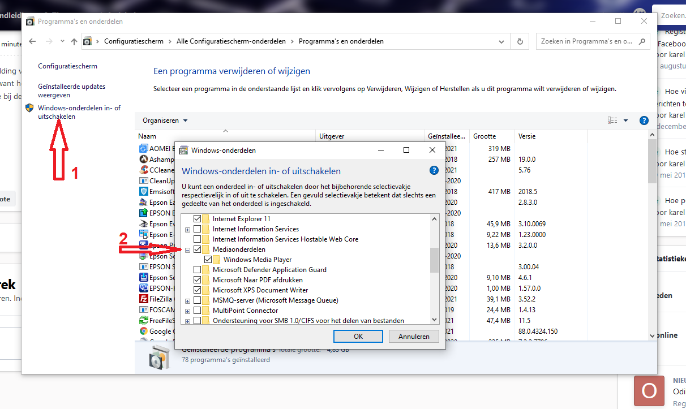Click the large installed programs icon in details pane
686x409 pixels.
(158, 357)
